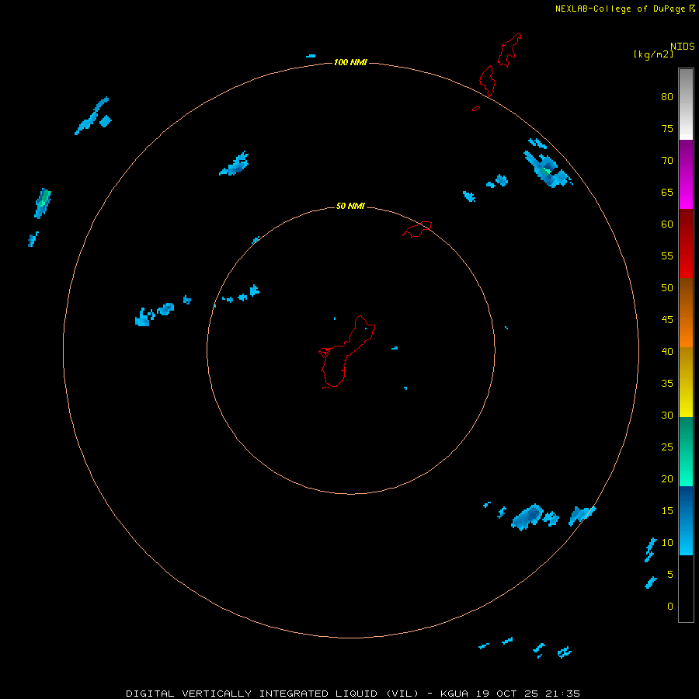Screen dimensions: 699x699
Task: Click the scale value 30
Action: click(667, 416)
